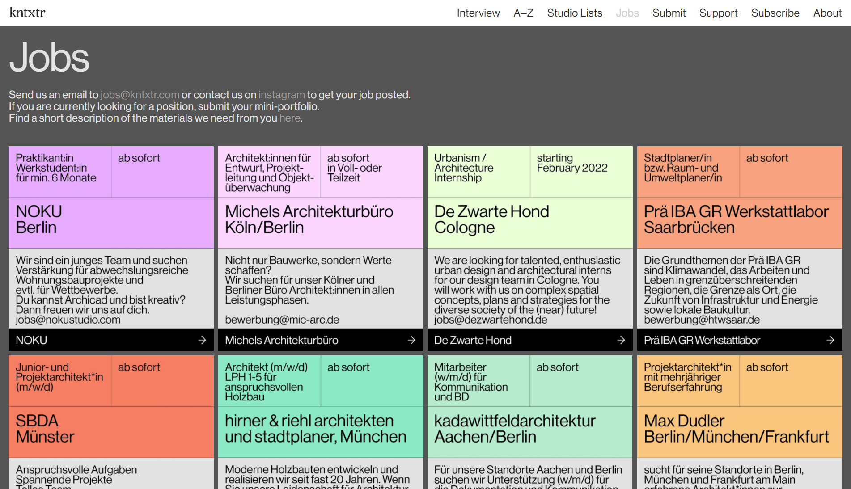The height and width of the screenshot is (489, 851).
Task: Open the instagram link
Action: pos(281,95)
